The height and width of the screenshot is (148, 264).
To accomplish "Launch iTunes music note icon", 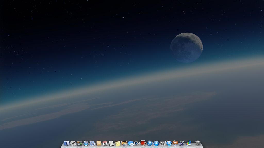I will coord(150,143).
